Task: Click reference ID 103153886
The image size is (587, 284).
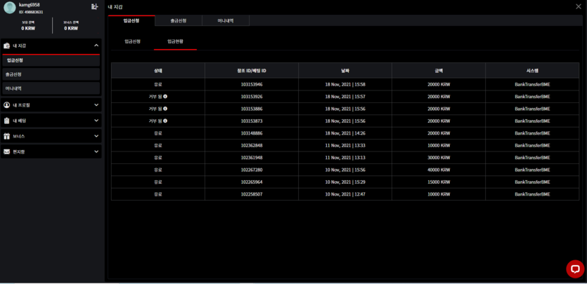Action: pos(252,109)
